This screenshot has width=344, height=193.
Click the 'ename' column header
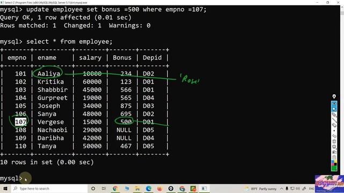(47, 58)
